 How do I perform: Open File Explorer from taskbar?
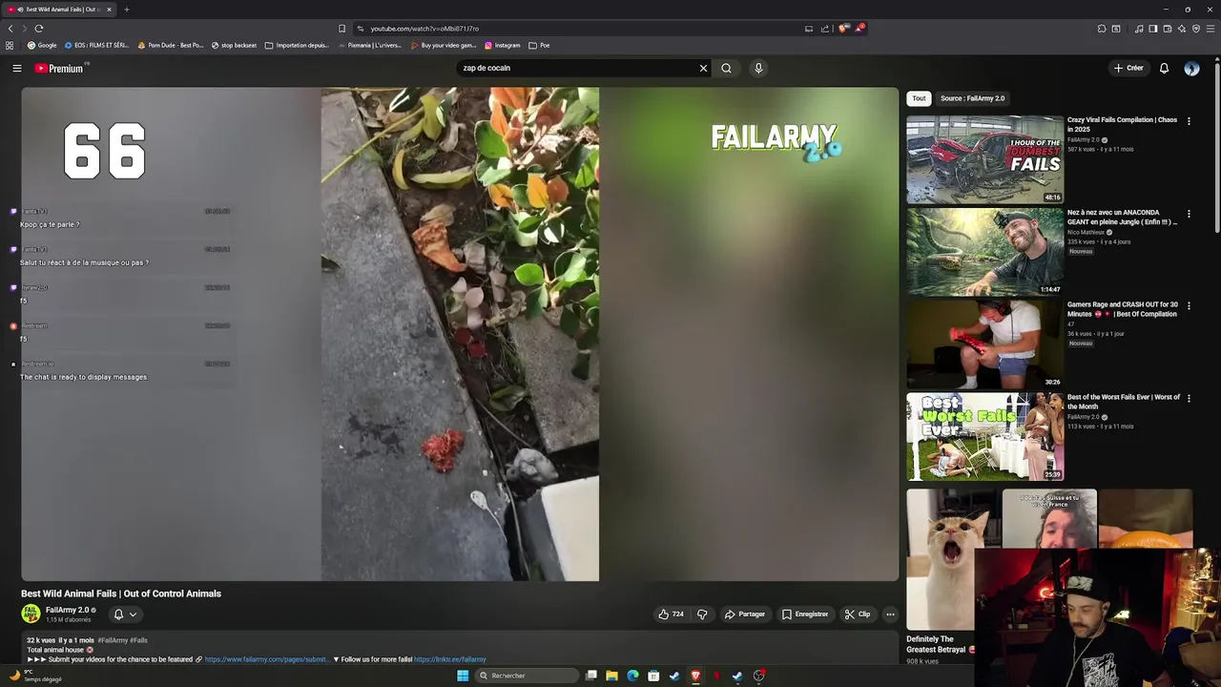click(611, 676)
